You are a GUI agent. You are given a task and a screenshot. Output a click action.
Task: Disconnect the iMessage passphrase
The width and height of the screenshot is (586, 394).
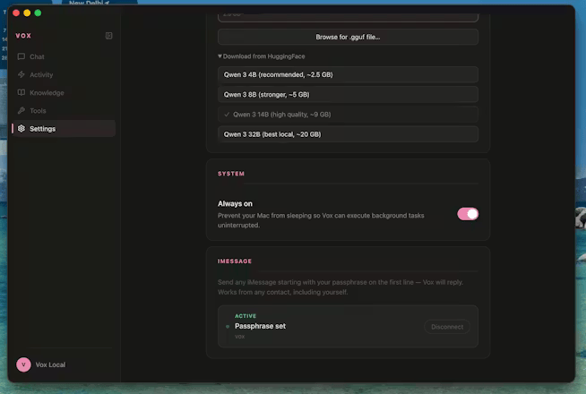(447, 327)
